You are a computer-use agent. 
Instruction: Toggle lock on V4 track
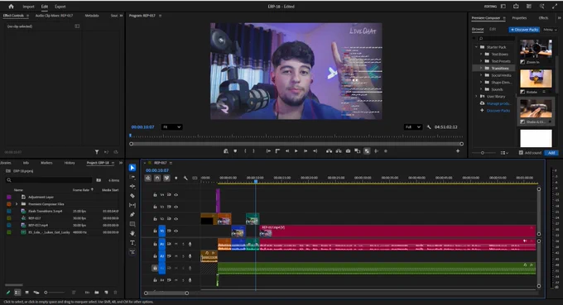pyautogui.click(x=155, y=195)
